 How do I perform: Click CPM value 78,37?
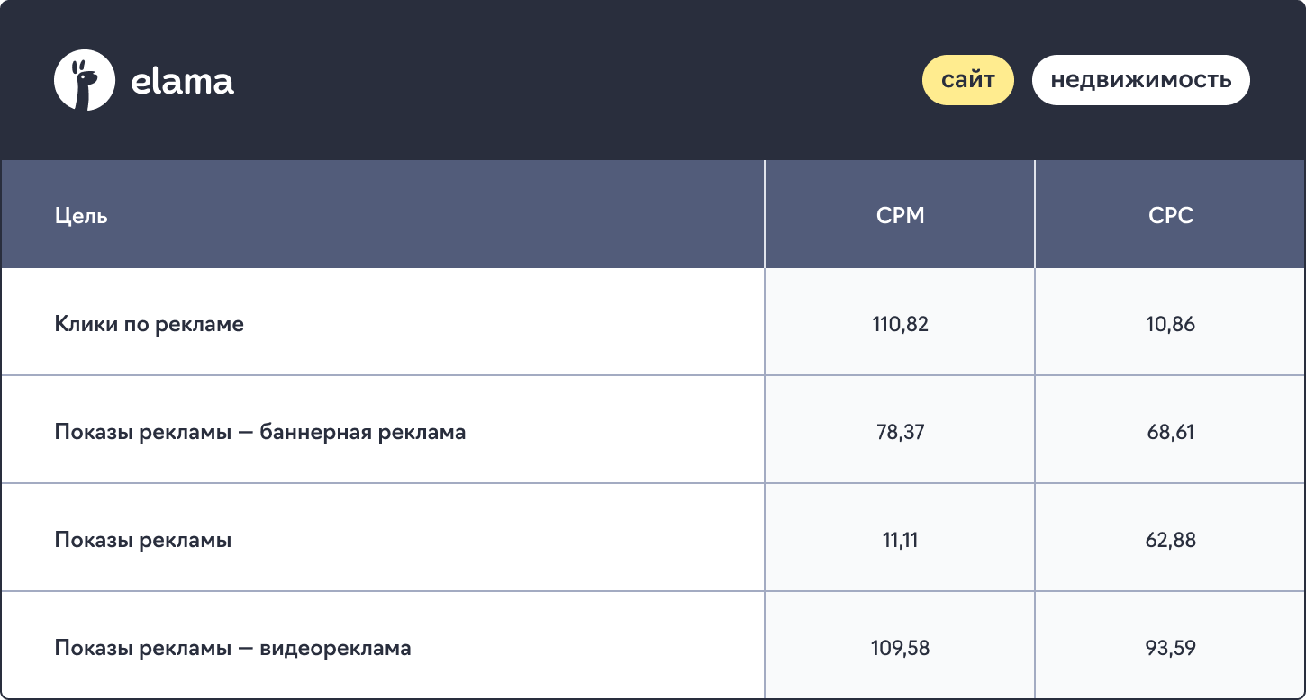point(901,432)
